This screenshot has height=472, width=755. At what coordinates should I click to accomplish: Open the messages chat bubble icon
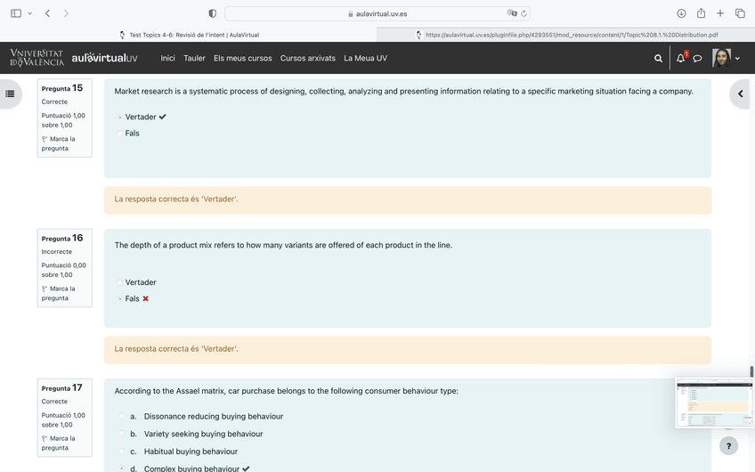(698, 58)
